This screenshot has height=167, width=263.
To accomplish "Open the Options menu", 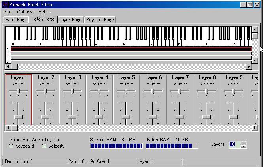I will [25, 12].
